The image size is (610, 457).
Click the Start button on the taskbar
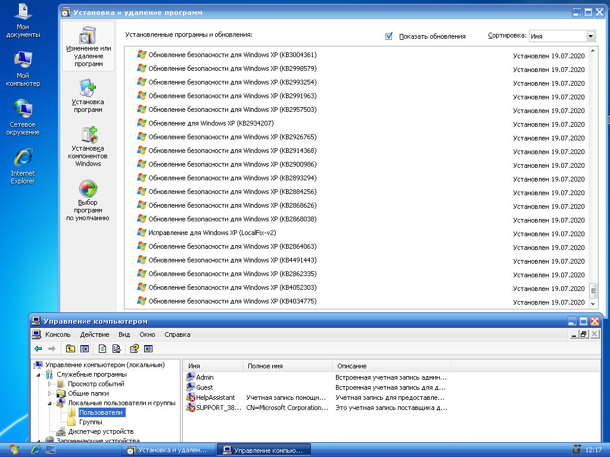point(14,450)
